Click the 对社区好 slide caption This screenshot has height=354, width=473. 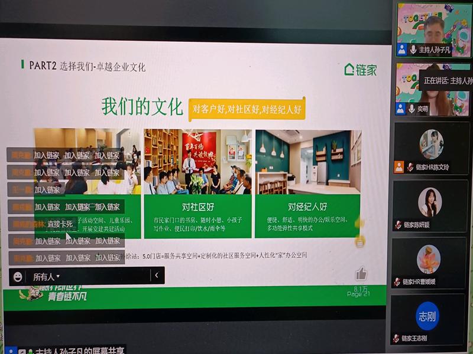[x=197, y=206]
